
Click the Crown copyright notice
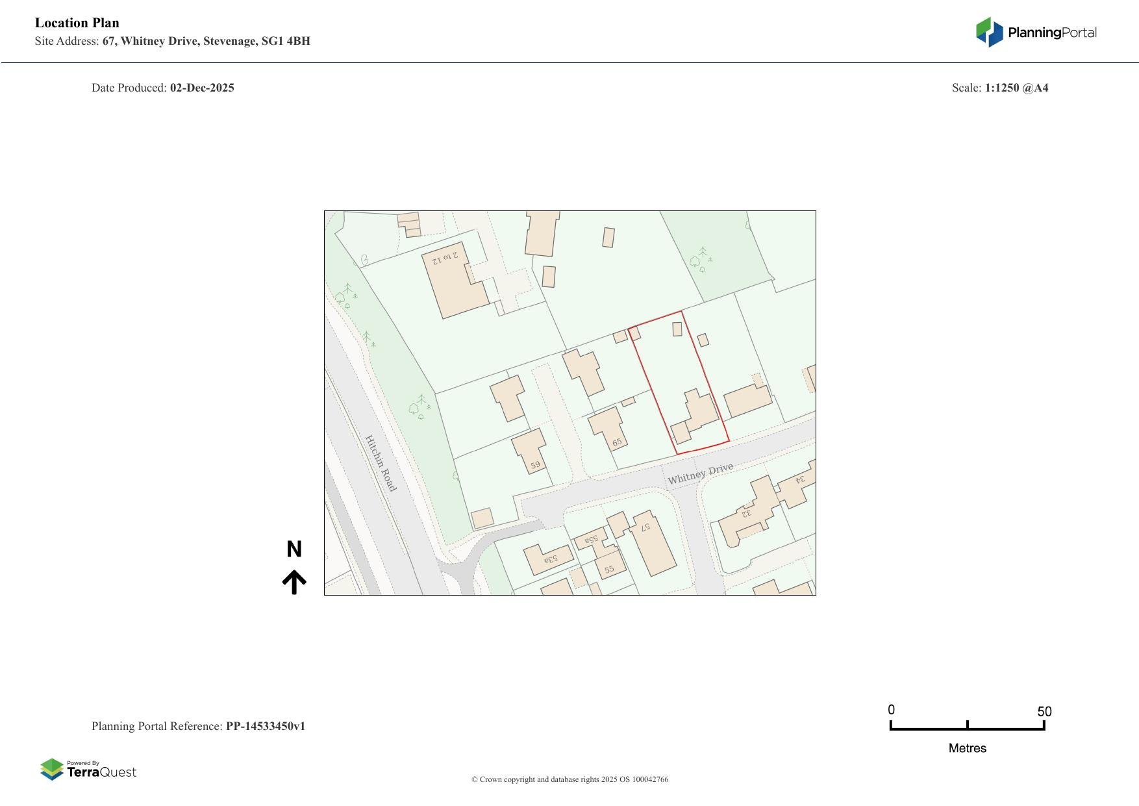pyautogui.click(x=569, y=779)
